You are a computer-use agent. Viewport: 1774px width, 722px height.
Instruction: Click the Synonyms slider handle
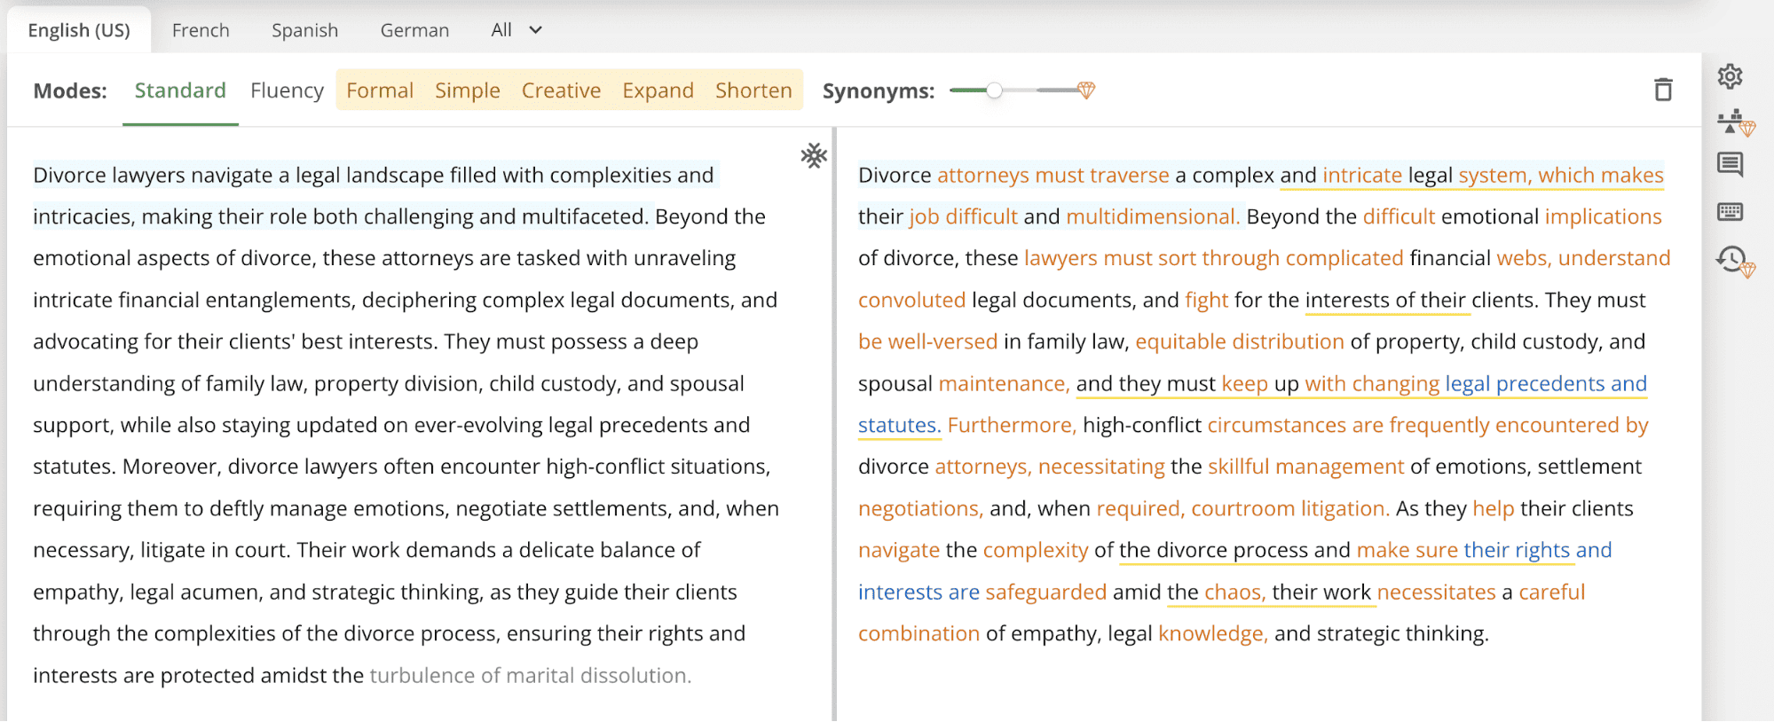tap(995, 90)
